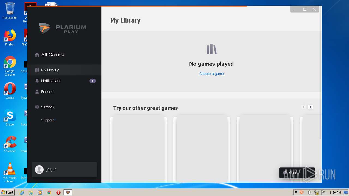Click the person icon beside Friends

coord(37,92)
